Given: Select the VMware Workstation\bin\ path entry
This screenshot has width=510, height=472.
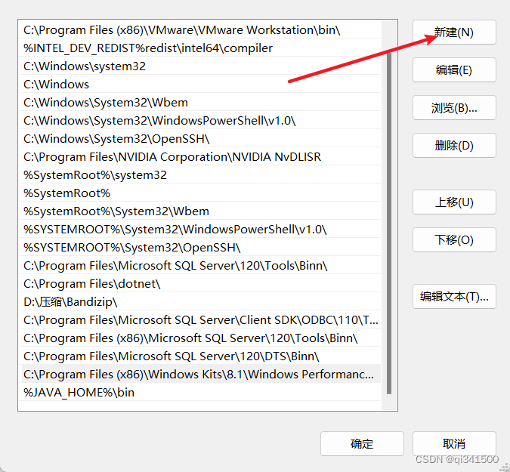Looking at the screenshot, I should coord(199,30).
